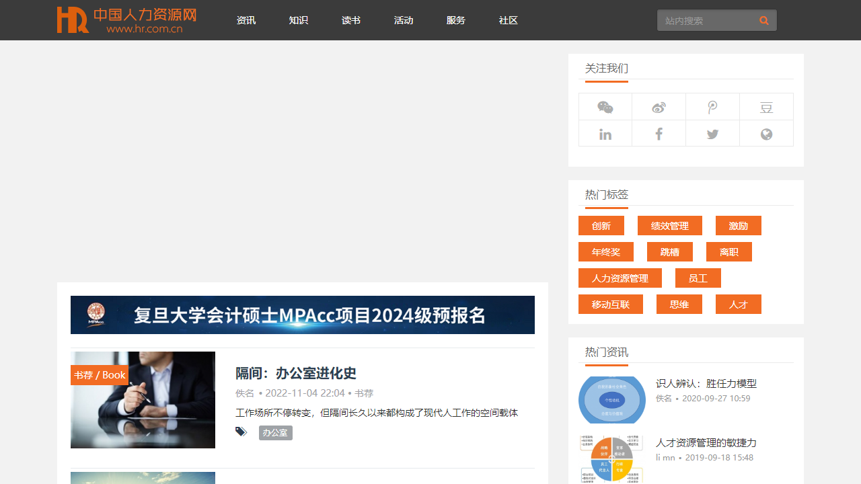Open the WeChat follow icon
Viewport: 861px width, 484px height.
click(605, 107)
